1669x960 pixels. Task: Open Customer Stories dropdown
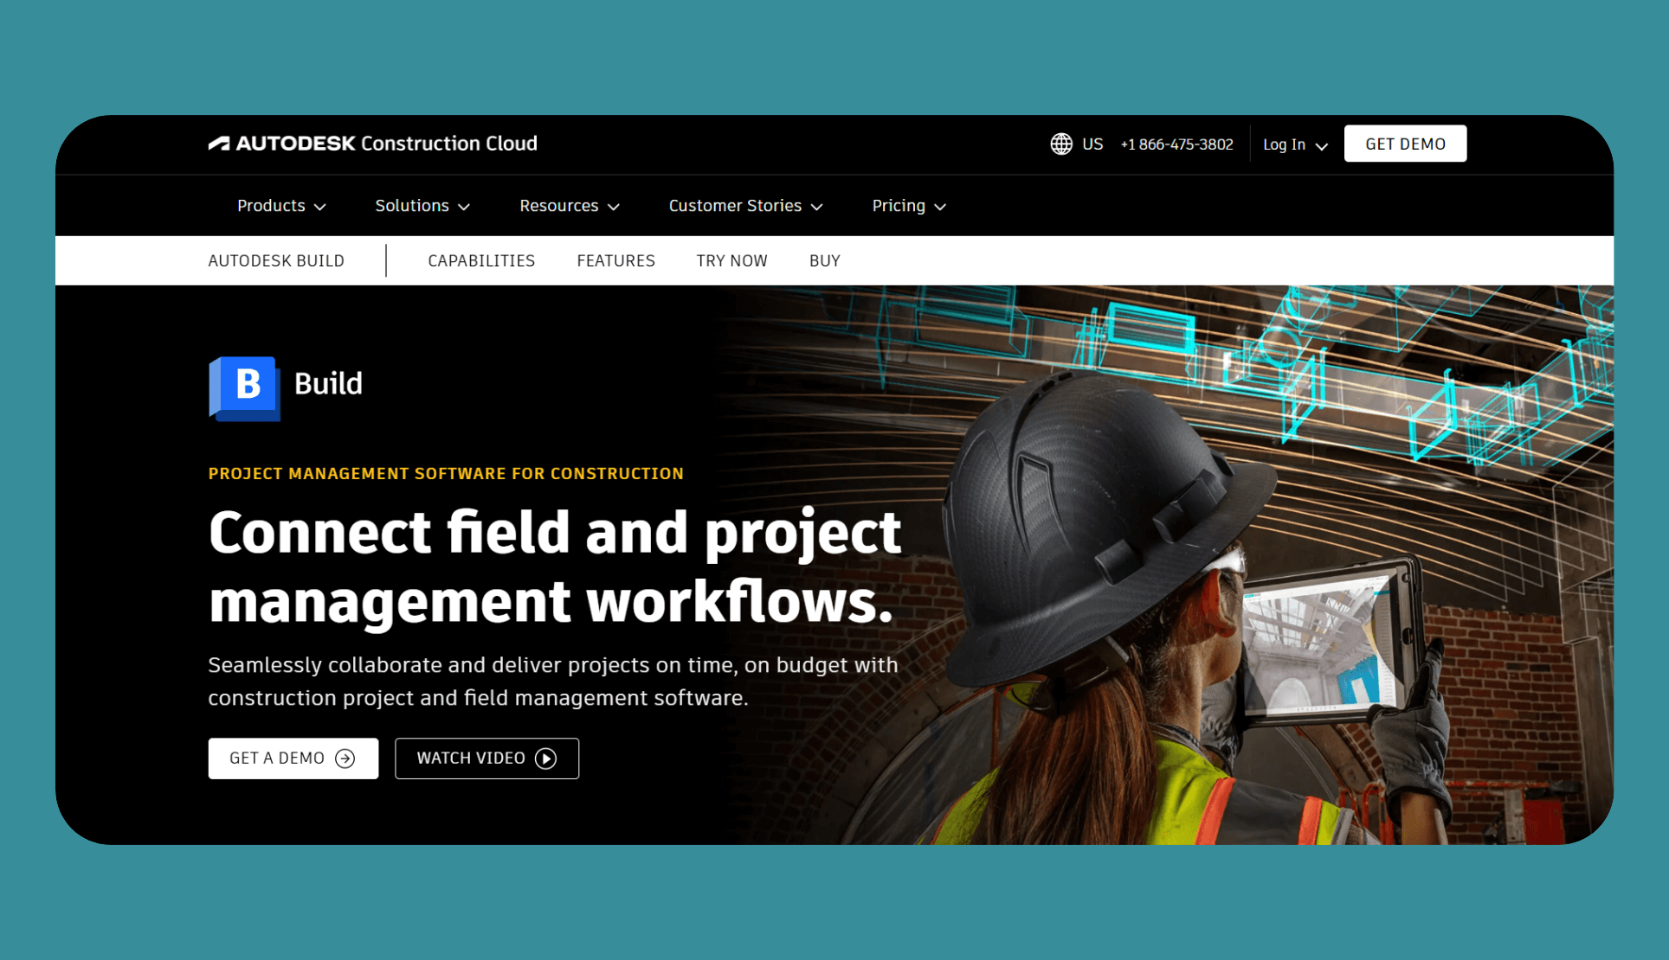point(744,206)
